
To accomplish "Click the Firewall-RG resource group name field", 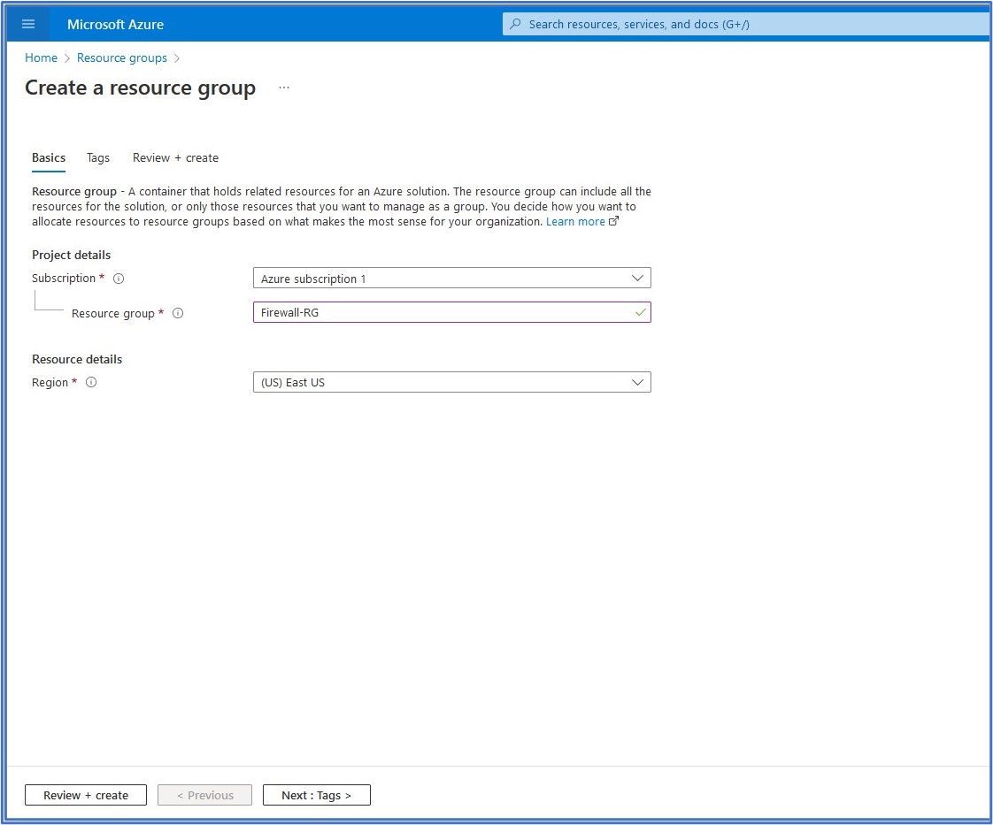I will [443, 312].
